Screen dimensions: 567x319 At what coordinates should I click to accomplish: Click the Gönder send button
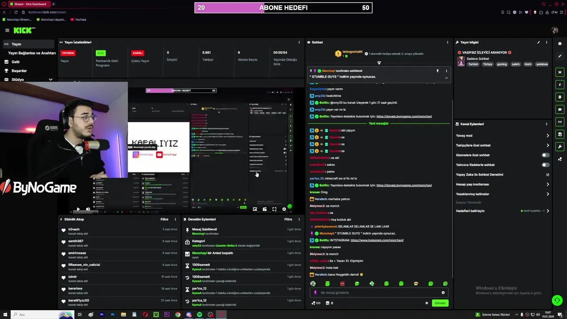coord(440,303)
